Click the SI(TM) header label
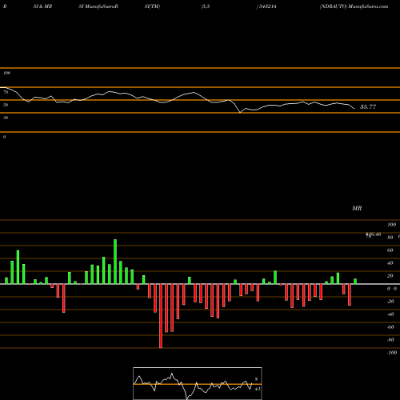This screenshot has height=400, width=400. [152, 6]
